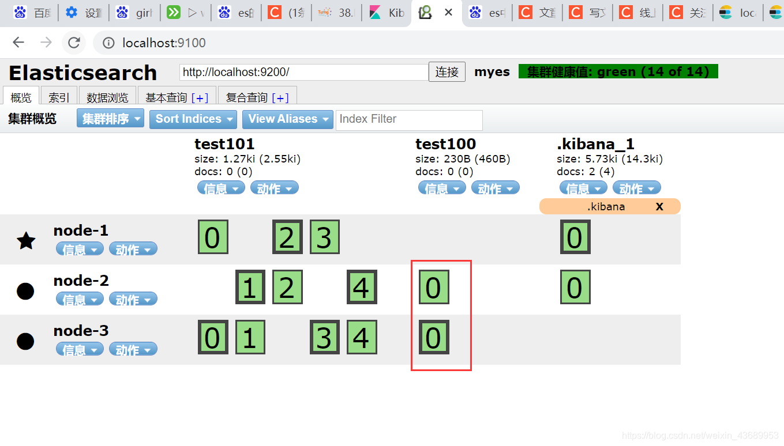
Task: Click the node-2 circle icon
Action: [x=25, y=291]
